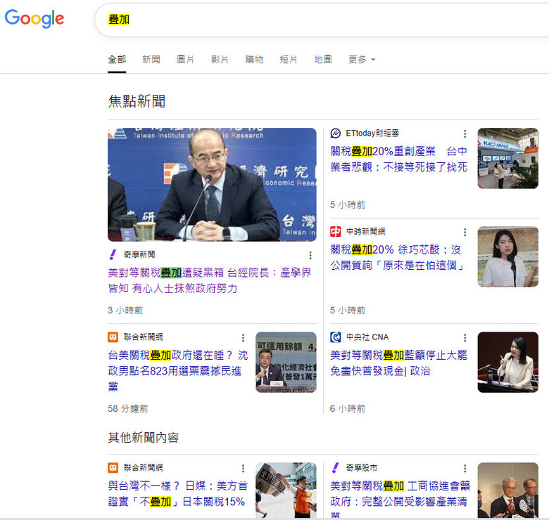Image resolution: width=549 pixels, height=520 pixels.
Task: Click the ETtoday財經雲 source icon
Action: (x=336, y=133)
